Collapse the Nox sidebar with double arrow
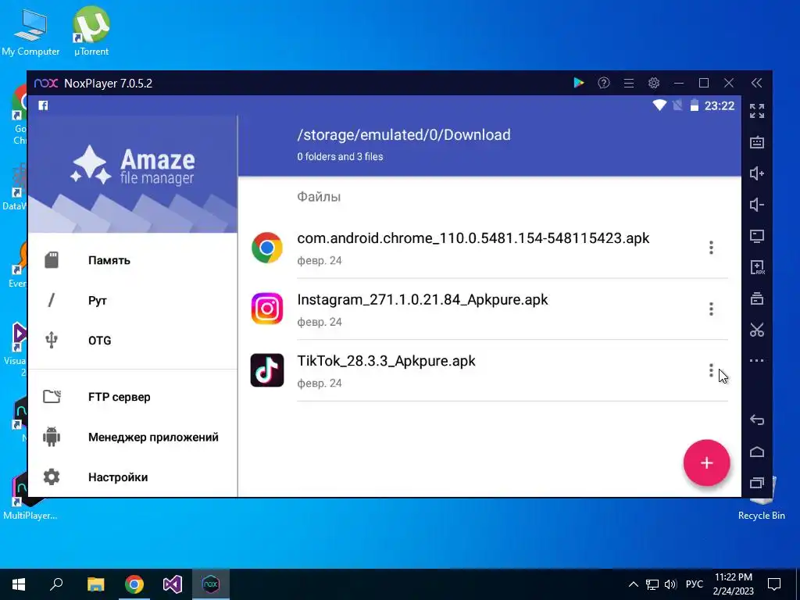The height and width of the screenshot is (600, 800). tap(756, 83)
